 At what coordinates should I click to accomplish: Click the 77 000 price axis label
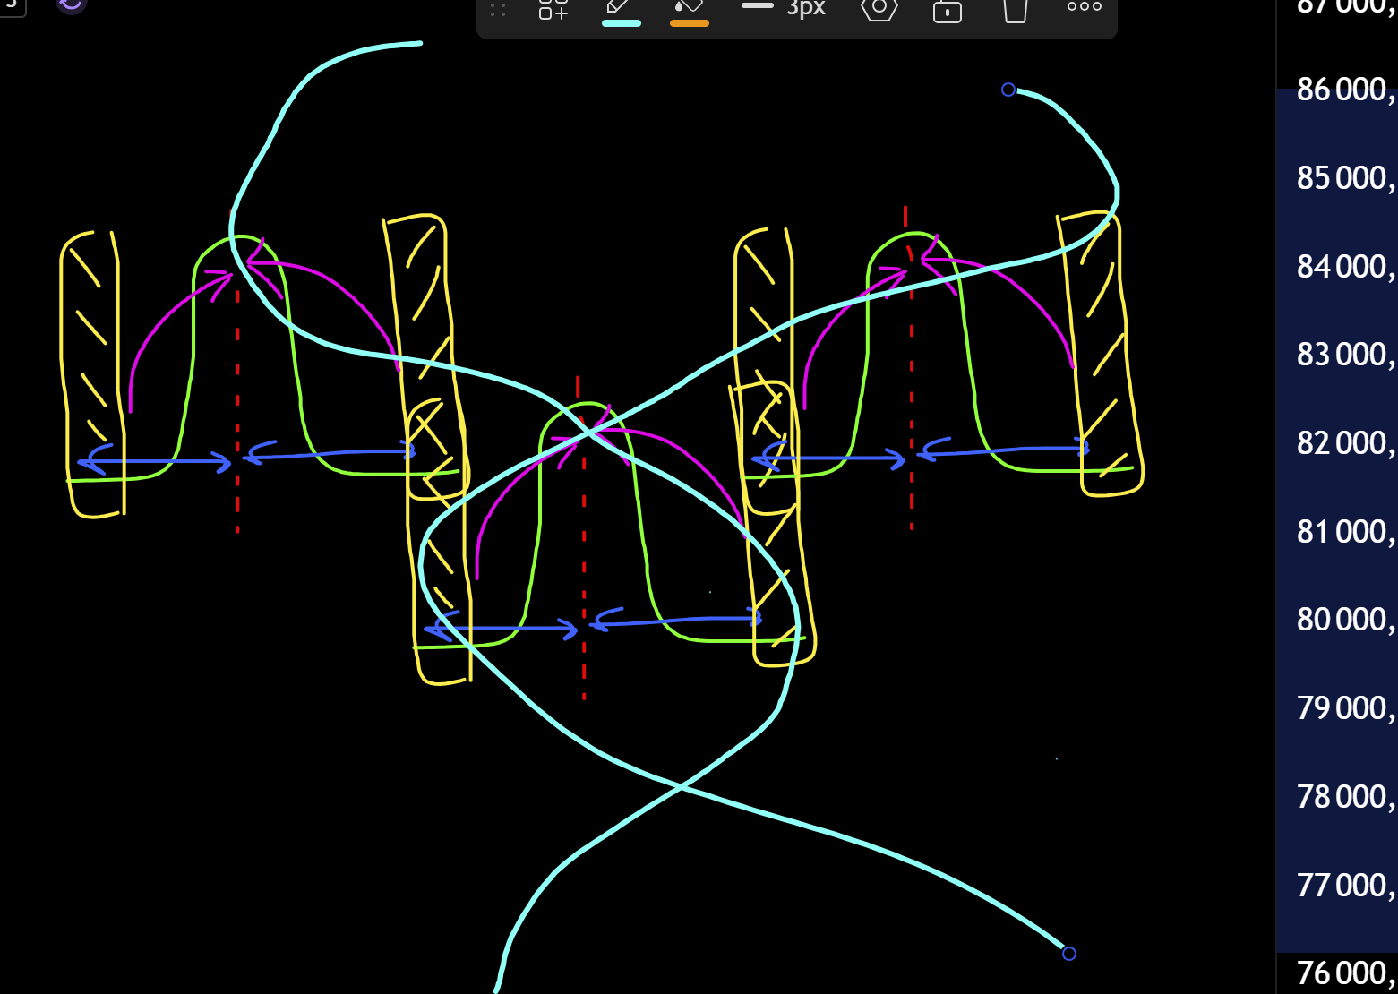point(1343,885)
